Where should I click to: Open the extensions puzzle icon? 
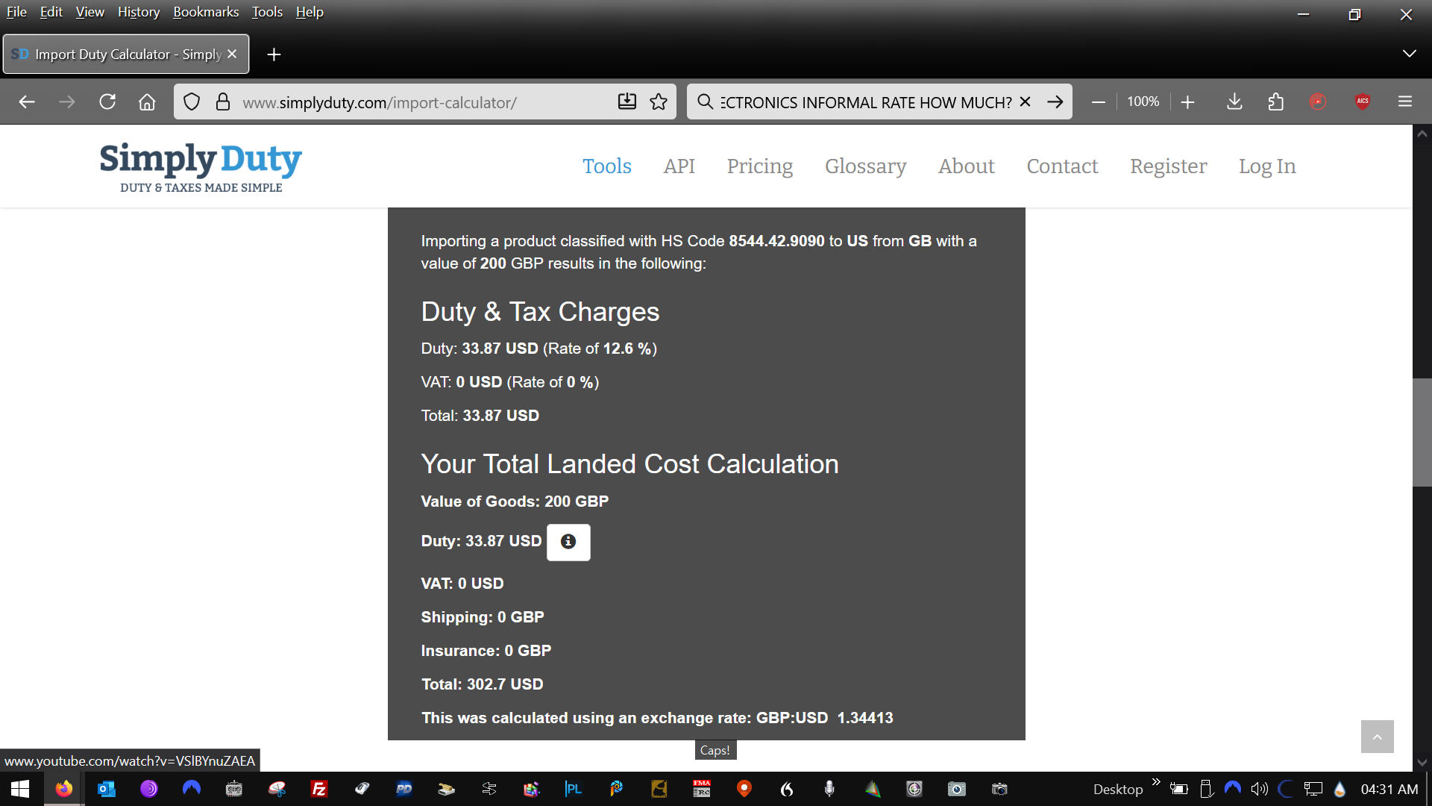[1275, 102]
